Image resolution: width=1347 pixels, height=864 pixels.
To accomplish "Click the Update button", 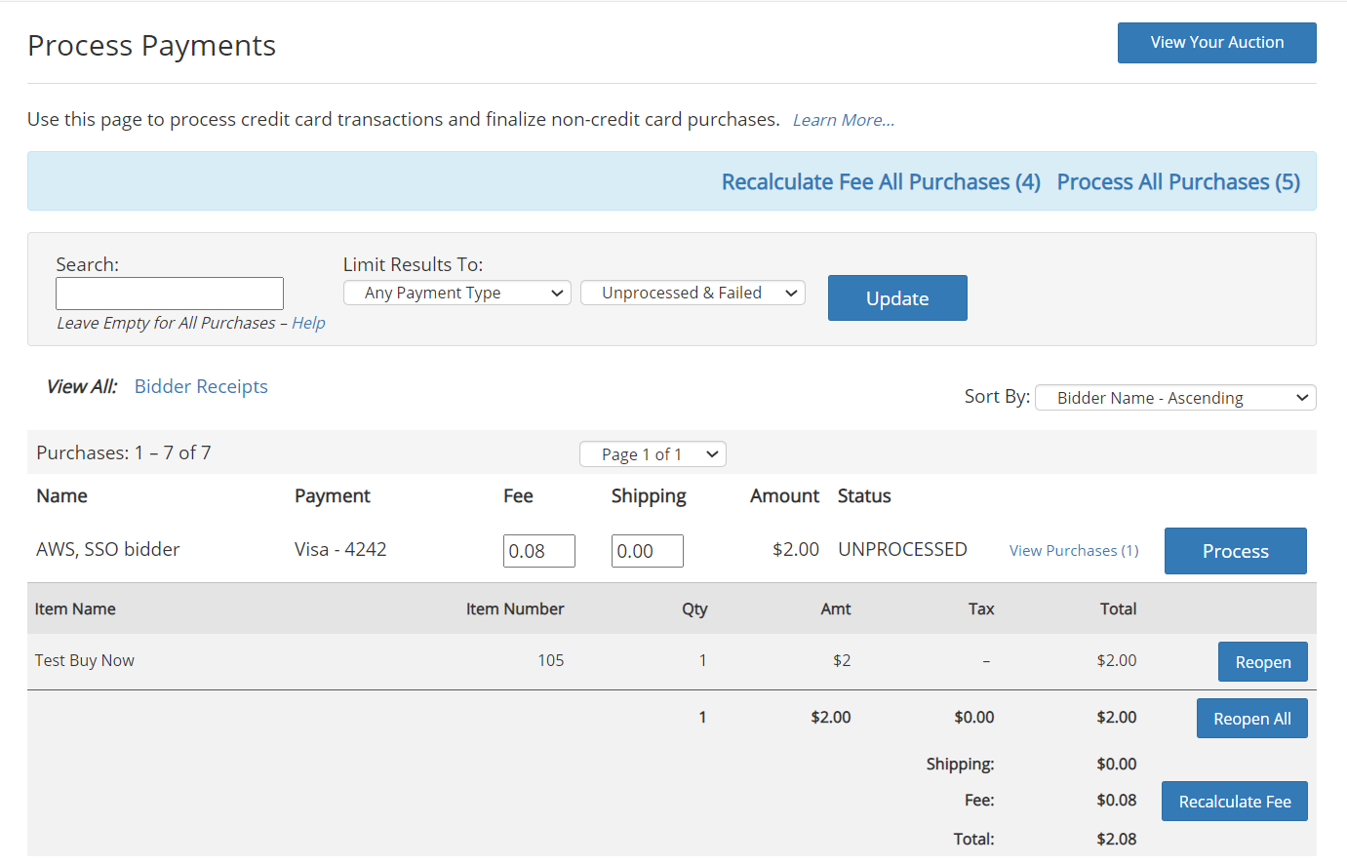I will (897, 298).
